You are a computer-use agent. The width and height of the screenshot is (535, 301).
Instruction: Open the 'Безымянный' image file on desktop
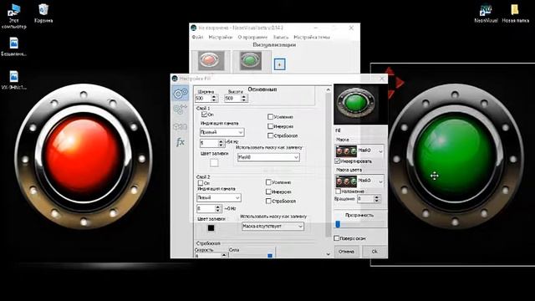(13, 47)
